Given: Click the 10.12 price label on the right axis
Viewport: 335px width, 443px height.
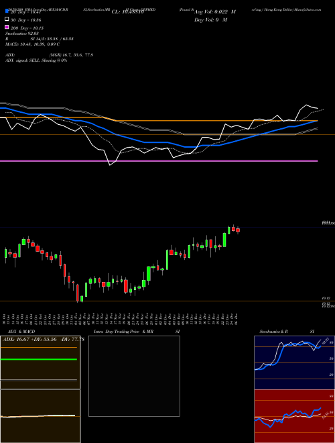Looking at the screenshot, I should point(326,298).
